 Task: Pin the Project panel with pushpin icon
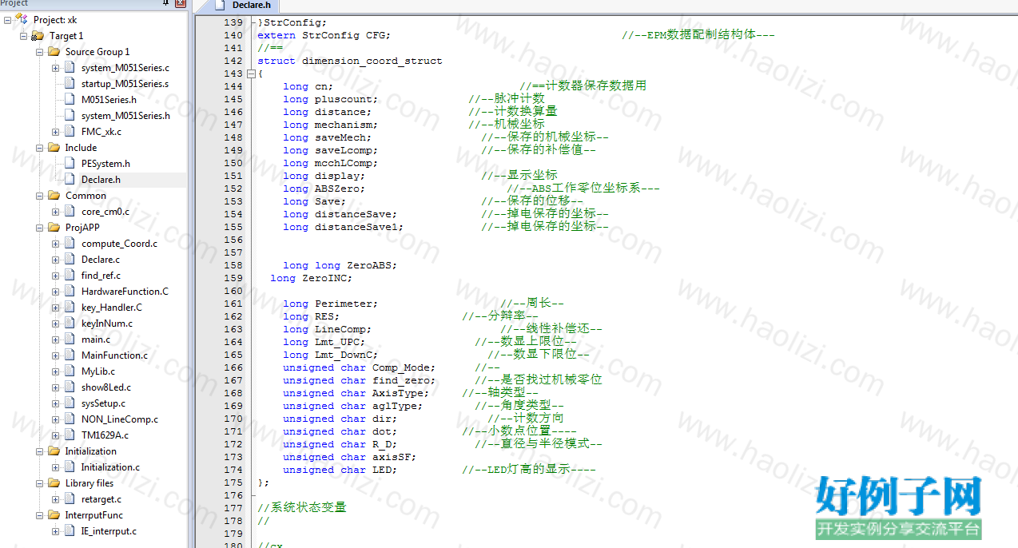click(x=166, y=3)
